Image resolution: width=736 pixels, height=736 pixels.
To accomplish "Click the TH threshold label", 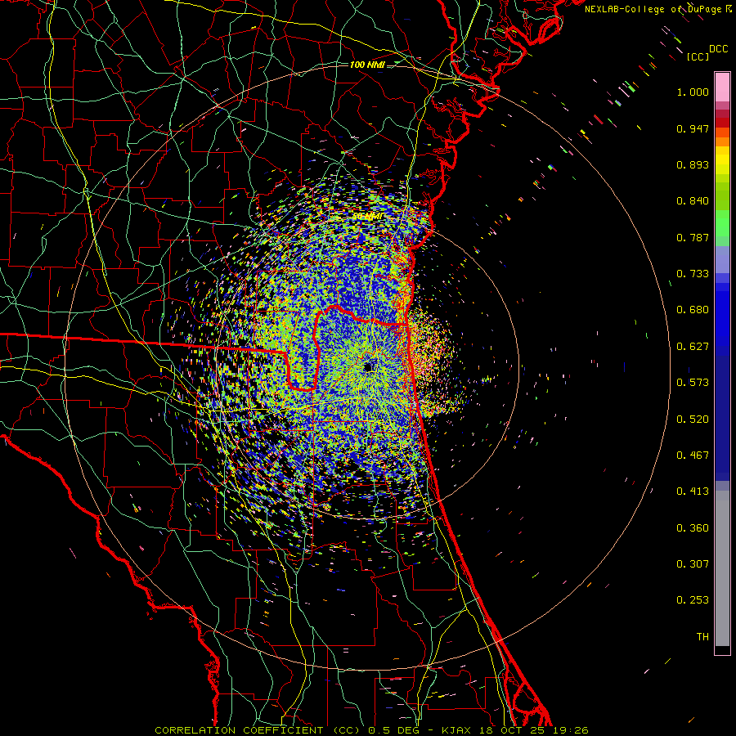I will (x=702, y=637).
